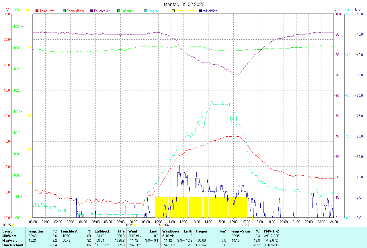This screenshot has width=367, height=248.
Task: Click the 17:31 sunset time marker
Action: tap(247, 225)
